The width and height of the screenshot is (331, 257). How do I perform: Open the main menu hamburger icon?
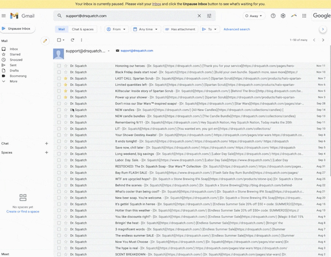4,16
